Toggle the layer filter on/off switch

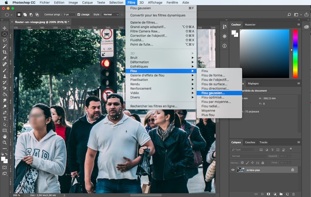point(290,149)
